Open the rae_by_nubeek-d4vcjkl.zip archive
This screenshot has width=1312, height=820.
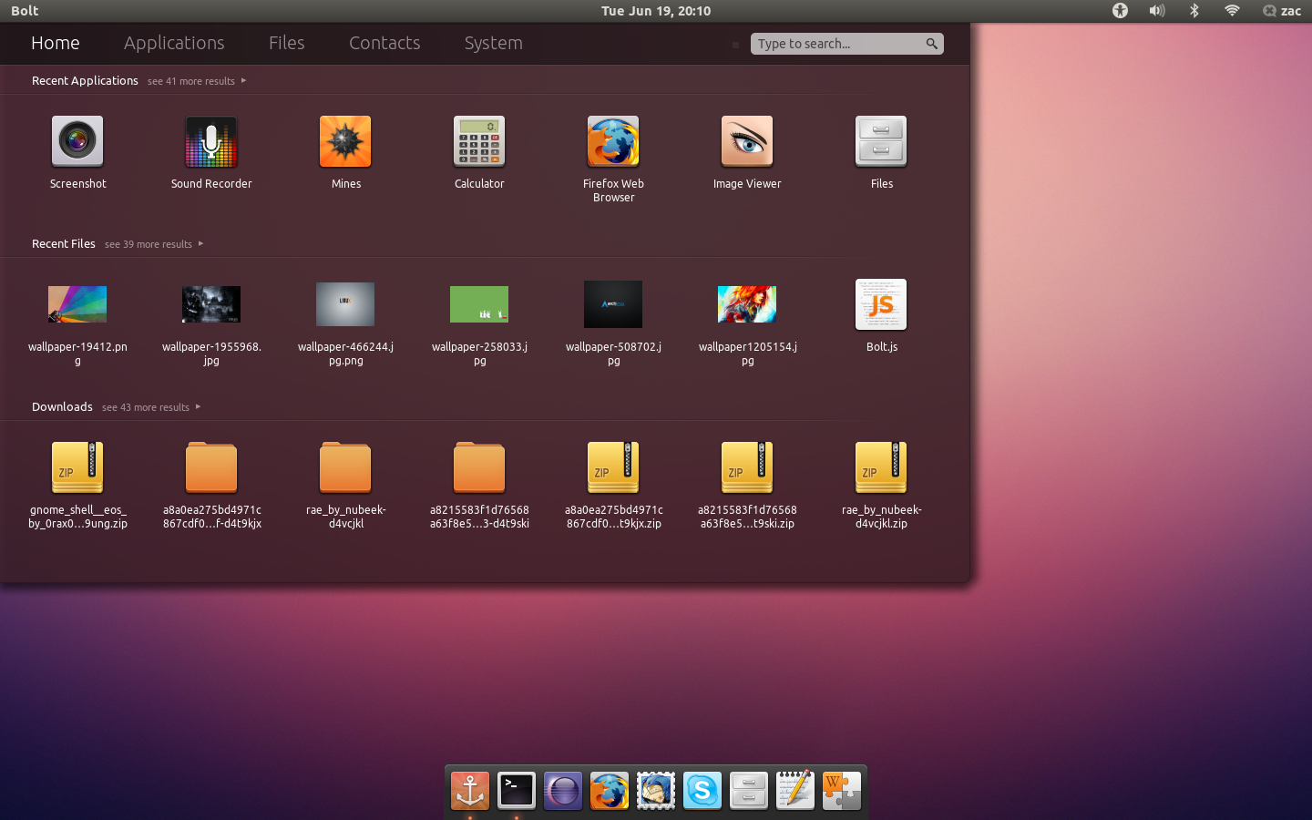(x=880, y=467)
